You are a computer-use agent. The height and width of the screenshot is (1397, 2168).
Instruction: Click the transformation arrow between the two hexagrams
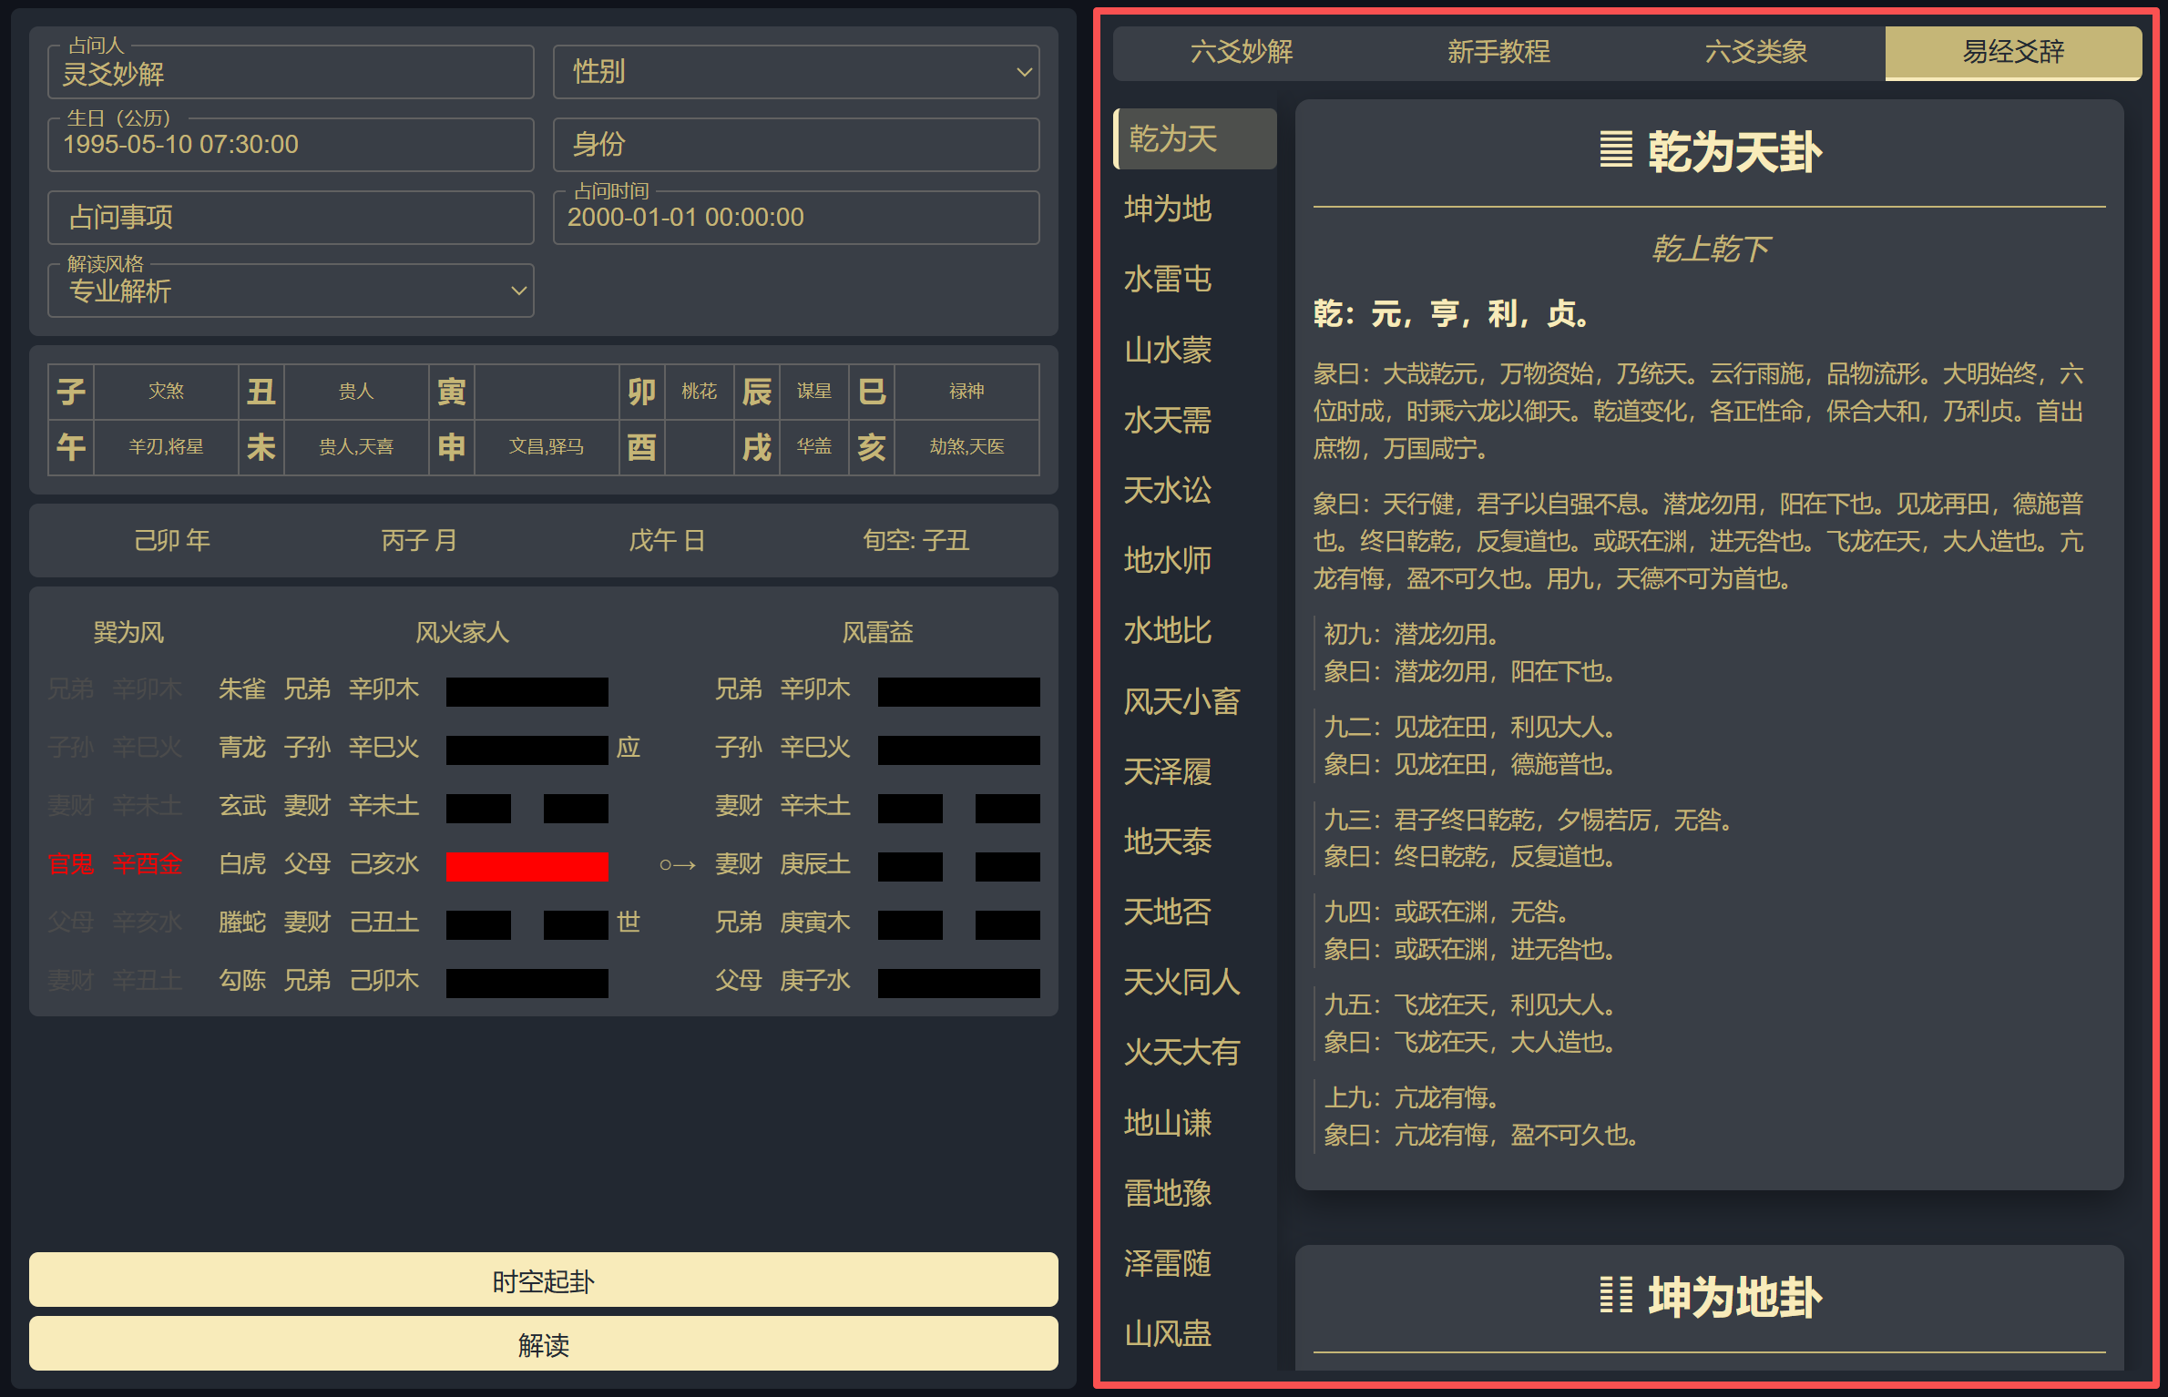678,866
